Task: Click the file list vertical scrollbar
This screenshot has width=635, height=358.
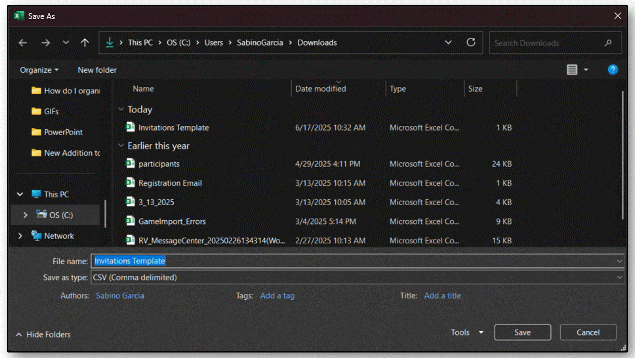Action: tap(622, 155)
